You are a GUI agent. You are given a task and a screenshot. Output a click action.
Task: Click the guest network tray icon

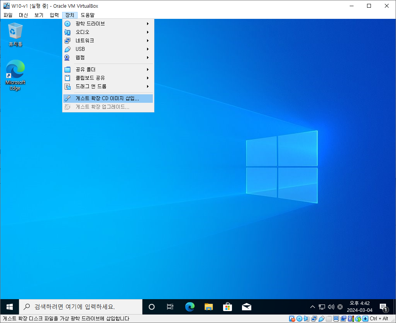[x=322, y=307]
